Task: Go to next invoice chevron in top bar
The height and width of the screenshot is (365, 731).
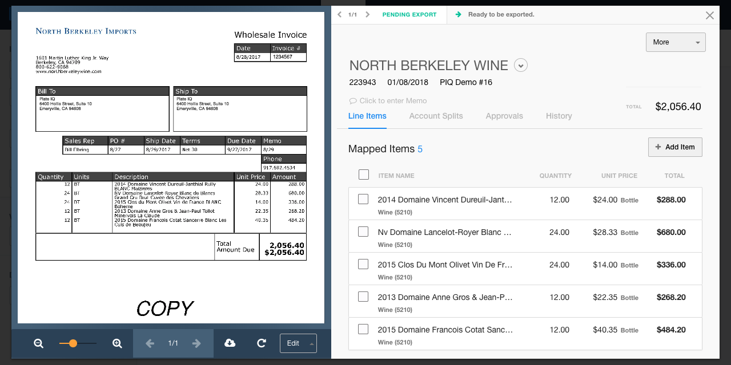Action: (x=367, y=14)
